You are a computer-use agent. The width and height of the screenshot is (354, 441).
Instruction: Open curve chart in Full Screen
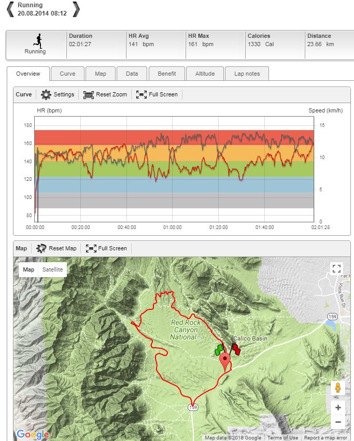[157, 95]
